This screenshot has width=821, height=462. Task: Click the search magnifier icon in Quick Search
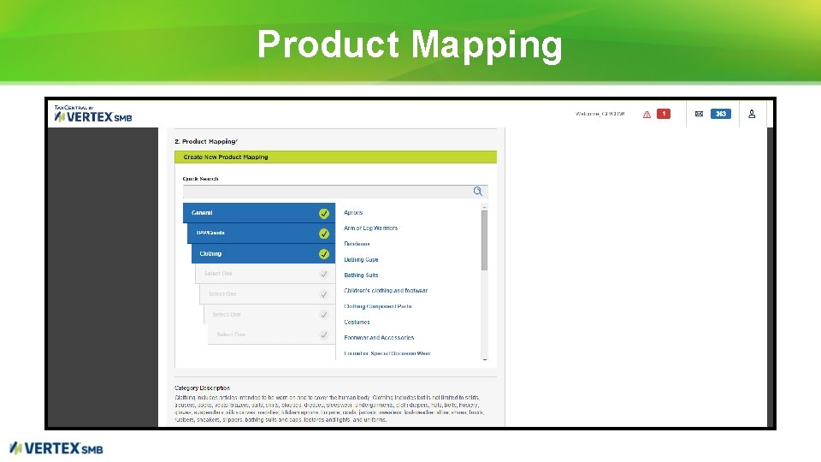pos(477,191)
